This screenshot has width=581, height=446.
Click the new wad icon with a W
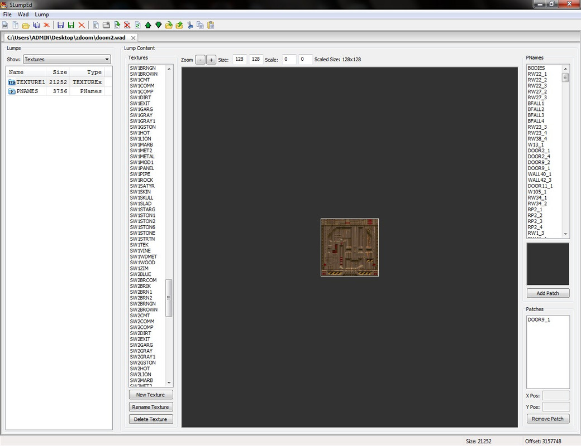[5, 25]
